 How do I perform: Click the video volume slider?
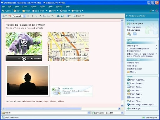pyautogui.click(x=37, y=59)
